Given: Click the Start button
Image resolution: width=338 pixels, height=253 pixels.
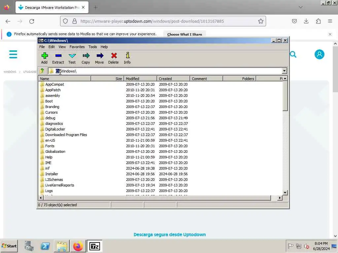Looking at the screenshot, I should [x=9, y=246].
